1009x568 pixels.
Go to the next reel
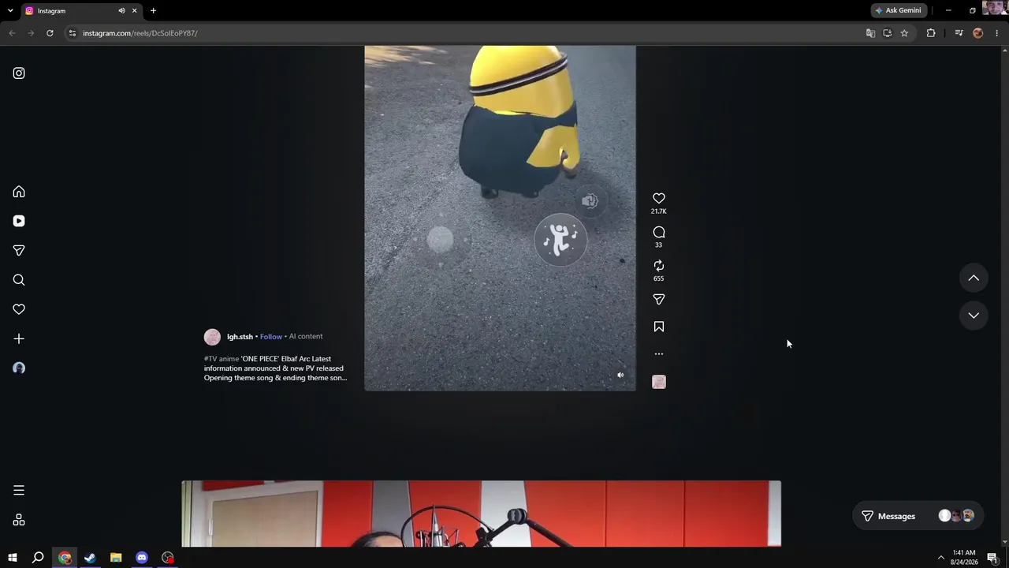pos(974,316)
